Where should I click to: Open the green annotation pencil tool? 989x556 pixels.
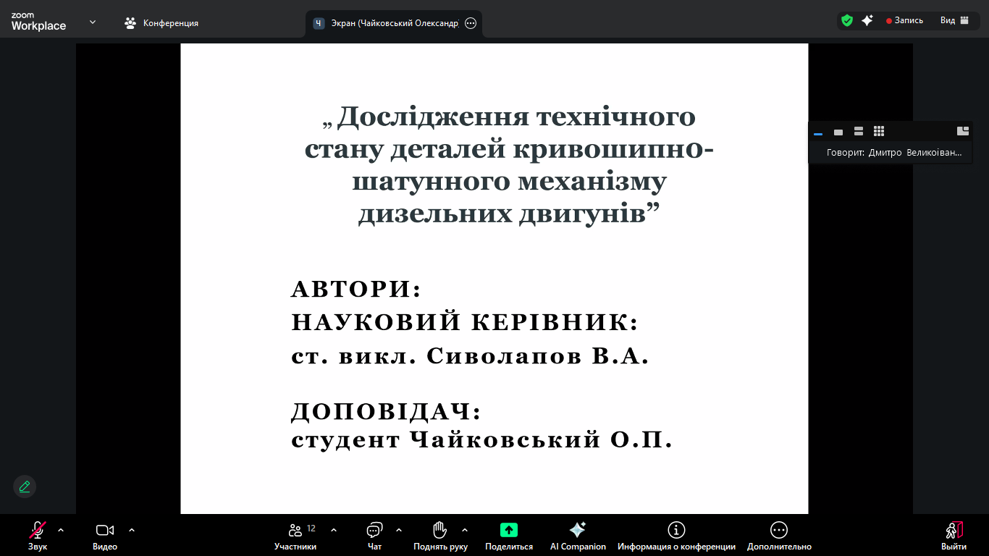click(x=25, y=486)
